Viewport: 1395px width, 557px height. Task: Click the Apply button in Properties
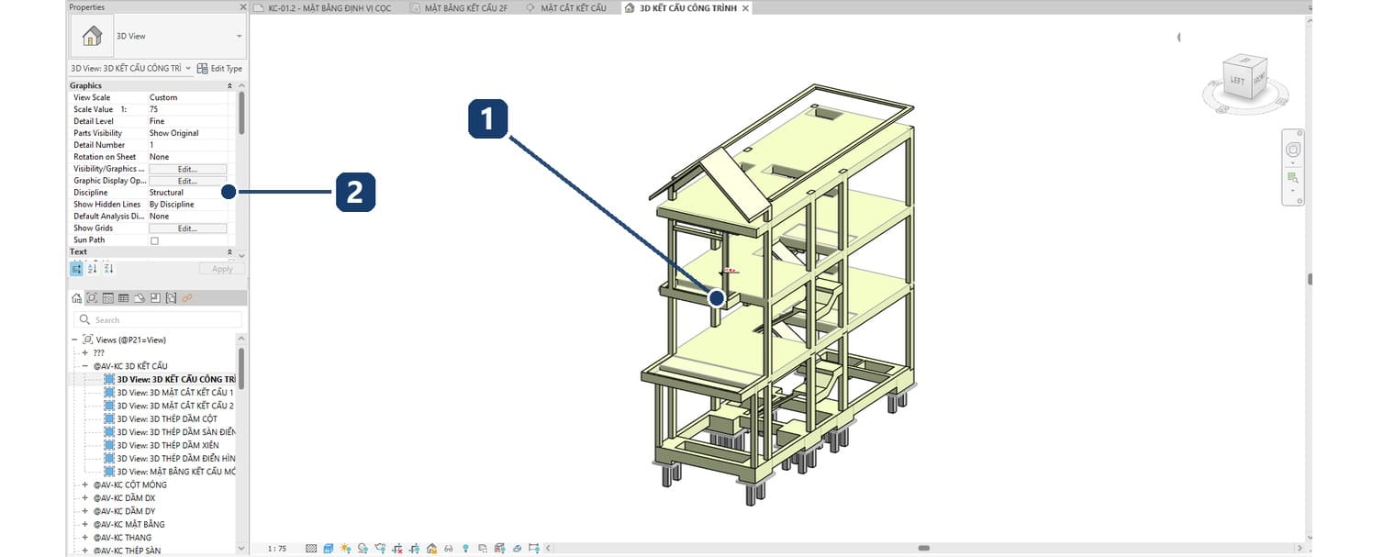coord(222,269)
